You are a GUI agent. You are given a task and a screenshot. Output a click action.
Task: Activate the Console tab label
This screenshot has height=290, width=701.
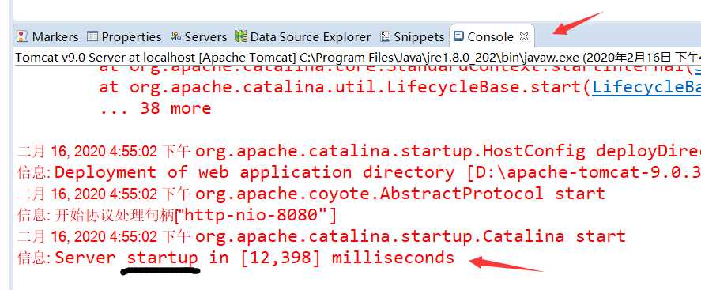pos(491,36)
